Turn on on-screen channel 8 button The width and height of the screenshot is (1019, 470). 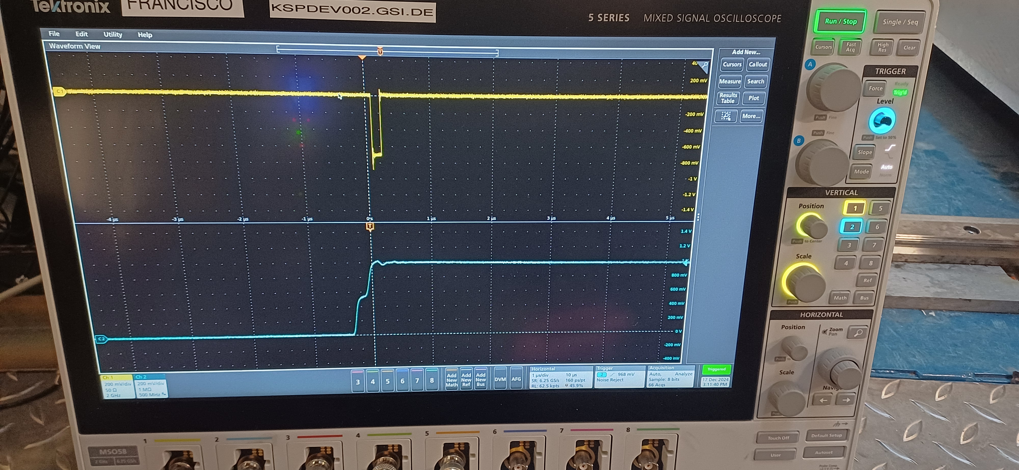click(432, 380)
